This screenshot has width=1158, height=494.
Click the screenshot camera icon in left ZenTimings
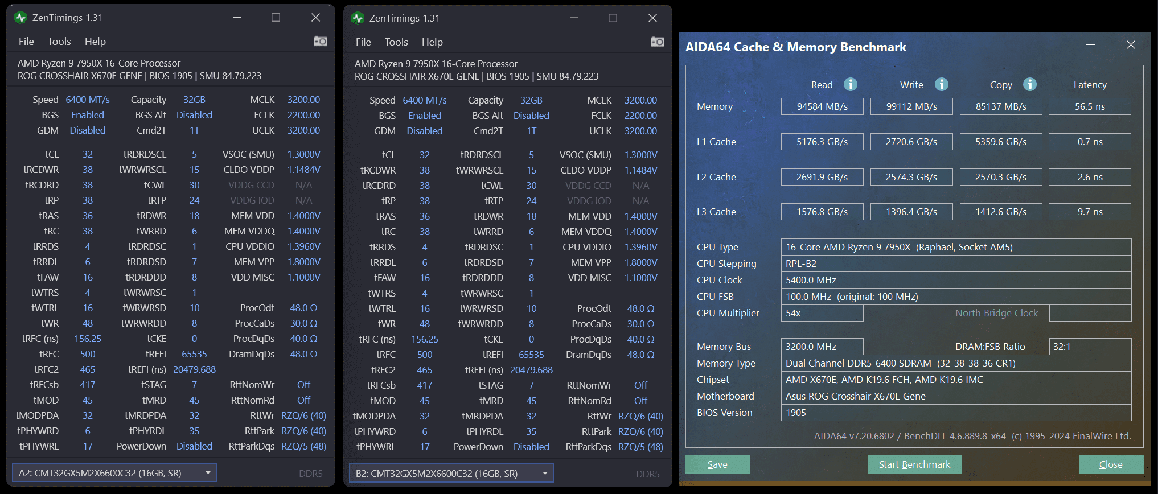click(321, 41)
